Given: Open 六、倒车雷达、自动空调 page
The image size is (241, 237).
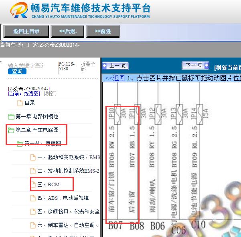Looking at the screenshot, I should point(68,225).
